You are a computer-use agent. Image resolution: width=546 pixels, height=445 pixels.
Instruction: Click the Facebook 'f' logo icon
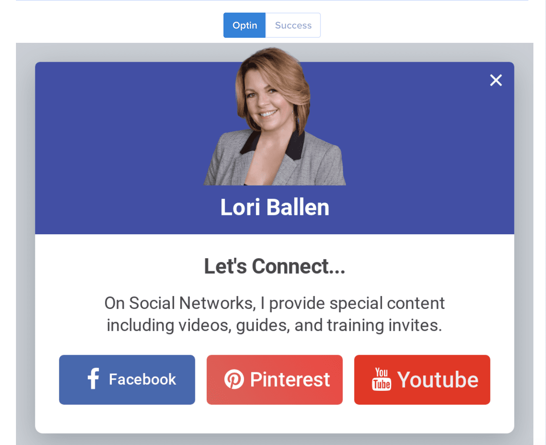pyautogui.click(x=93, y=379)
